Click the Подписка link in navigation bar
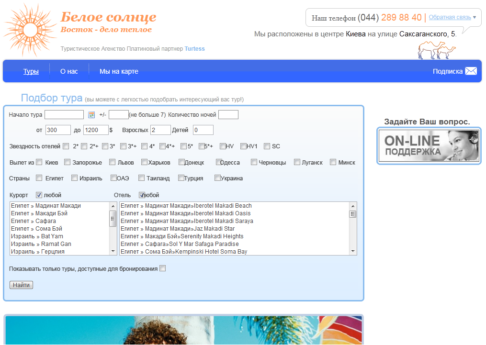Viewport: 486px width, 345px height. (x=448, y=72)
